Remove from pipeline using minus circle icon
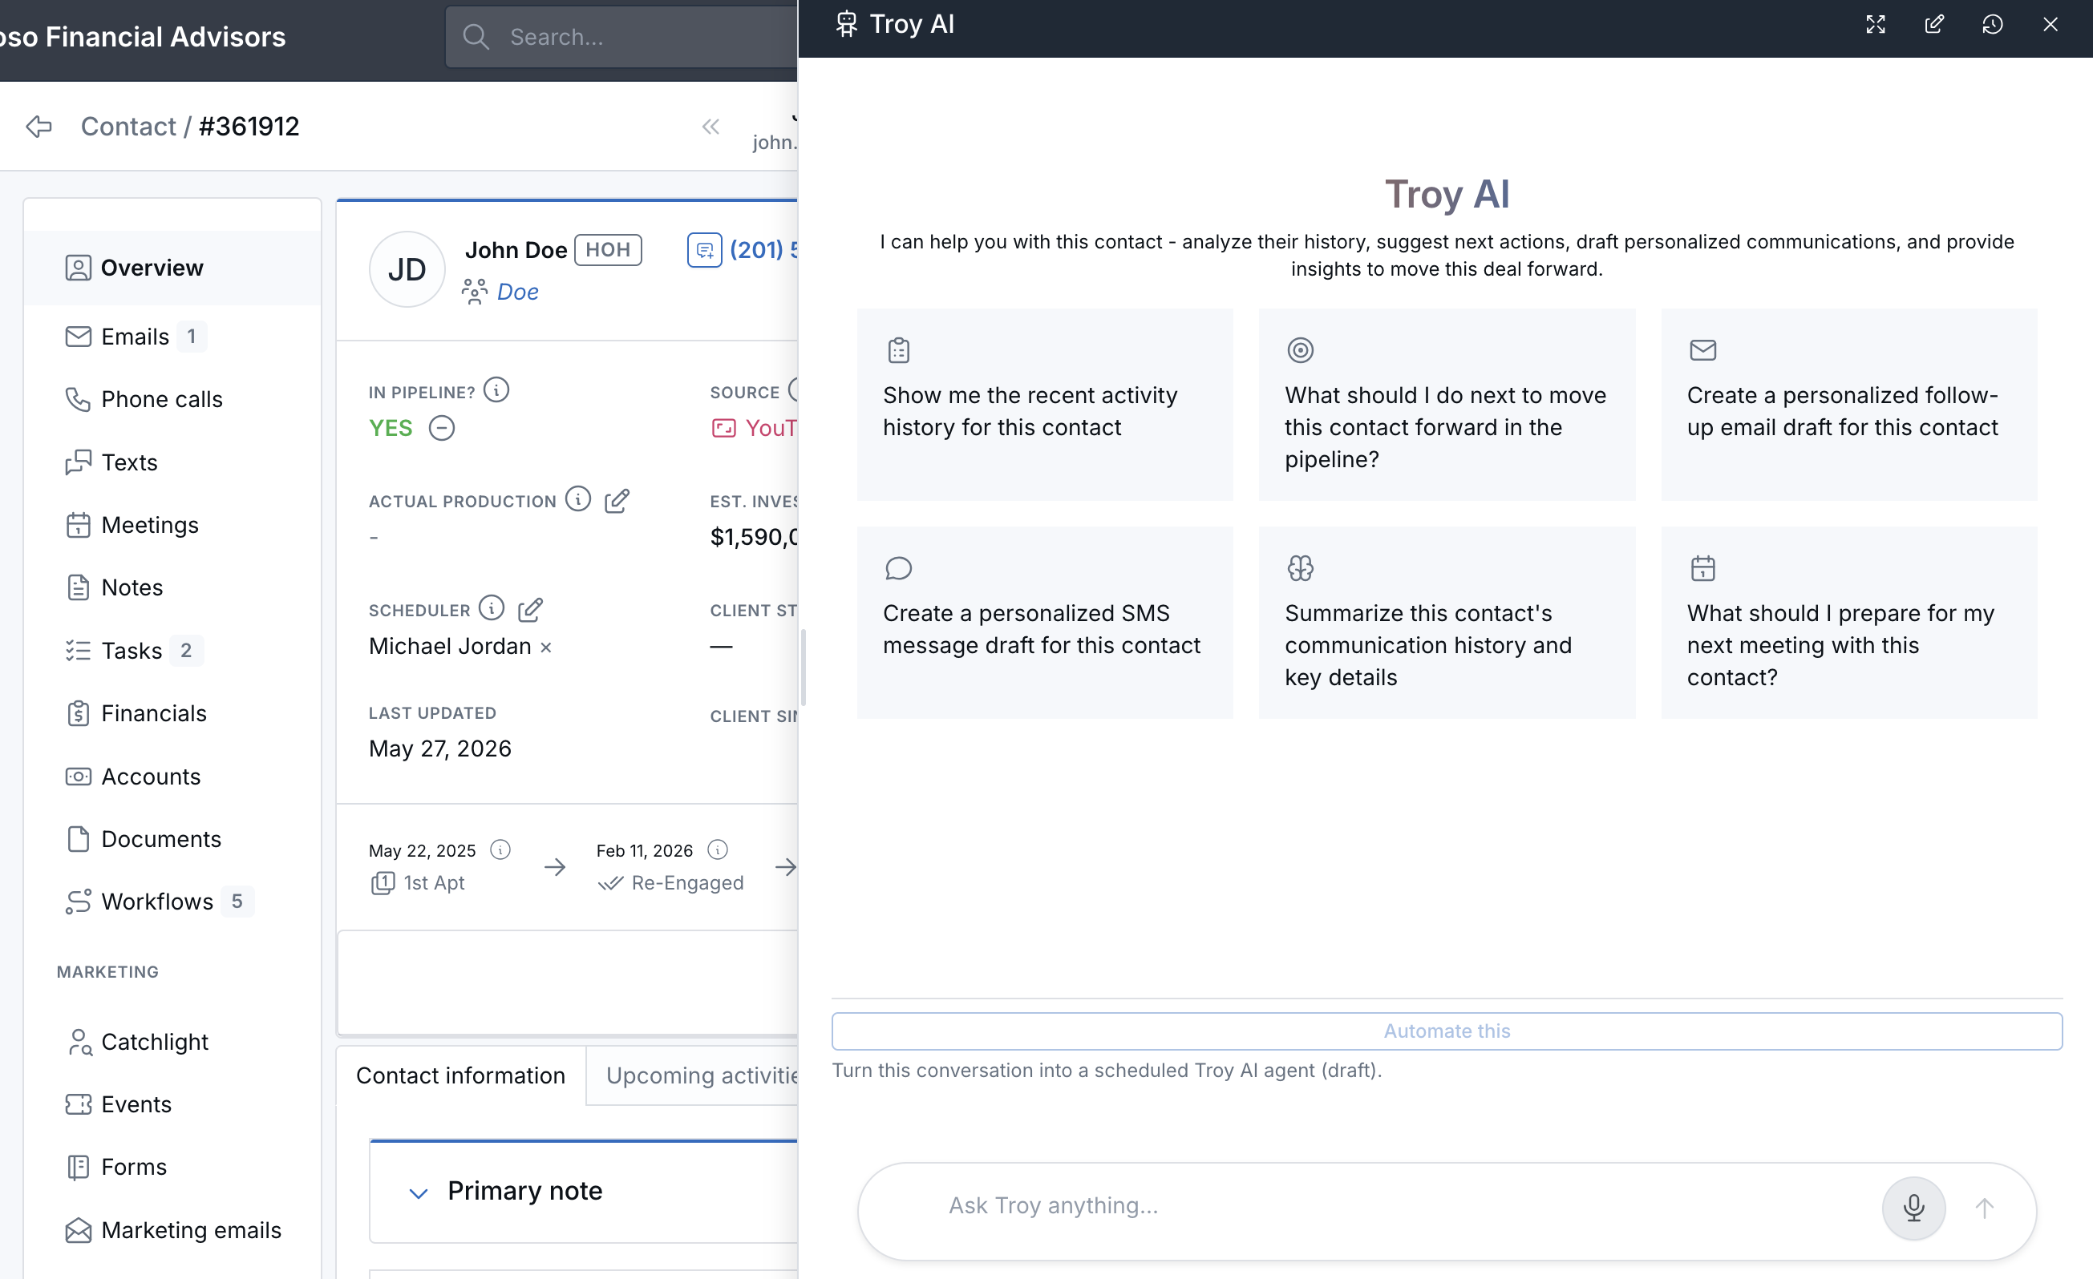This screenshot has height=1279, width=2093. pyautogui.click(x=441, y=428)
